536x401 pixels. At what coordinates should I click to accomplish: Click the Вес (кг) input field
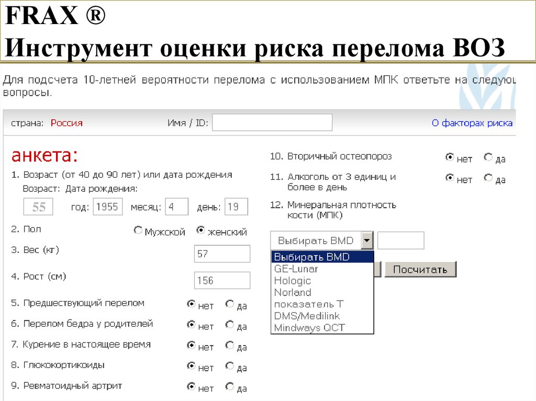222,254
